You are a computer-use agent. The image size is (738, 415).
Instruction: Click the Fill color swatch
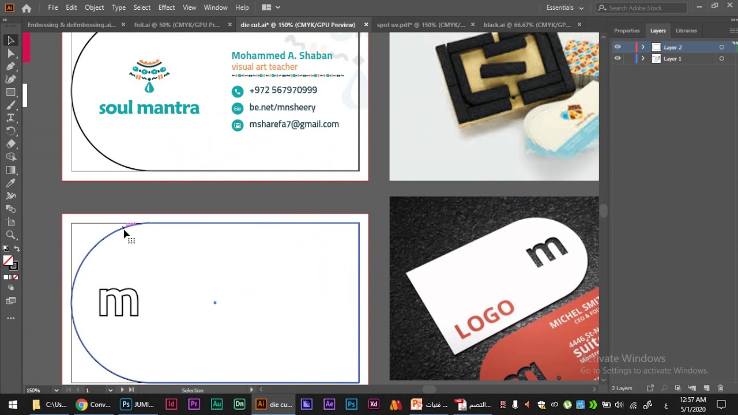point(8,261)
